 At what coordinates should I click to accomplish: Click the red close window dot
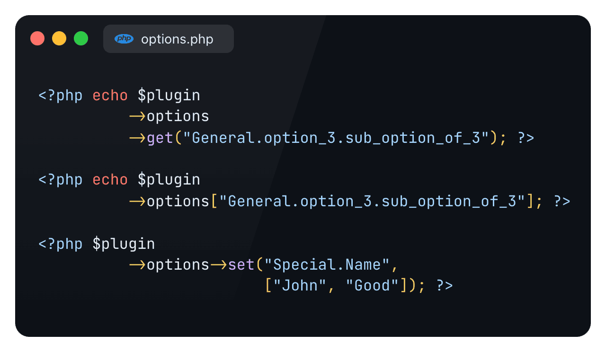tap(37, 38)
